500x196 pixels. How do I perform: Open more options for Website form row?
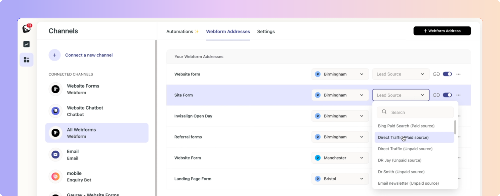pos(458,74)
